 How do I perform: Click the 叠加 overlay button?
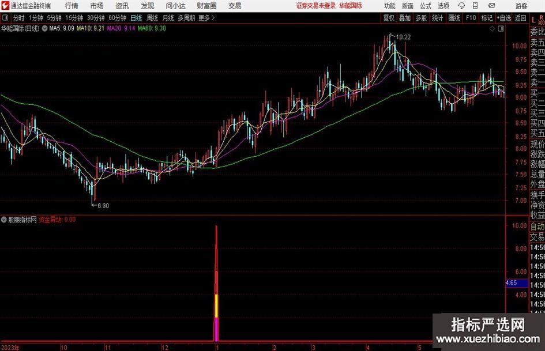(405, 18)
